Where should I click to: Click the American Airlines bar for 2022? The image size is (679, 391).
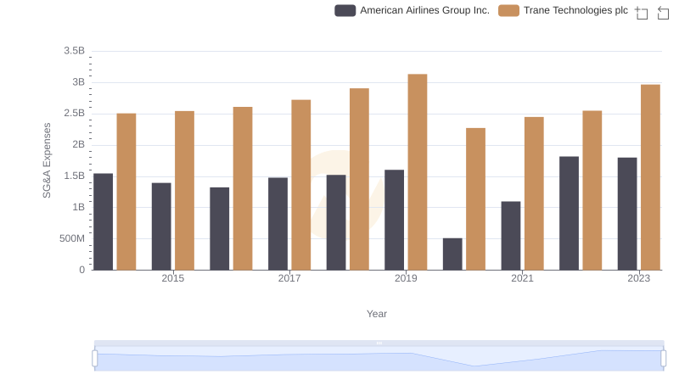click(x=569, y=213)
